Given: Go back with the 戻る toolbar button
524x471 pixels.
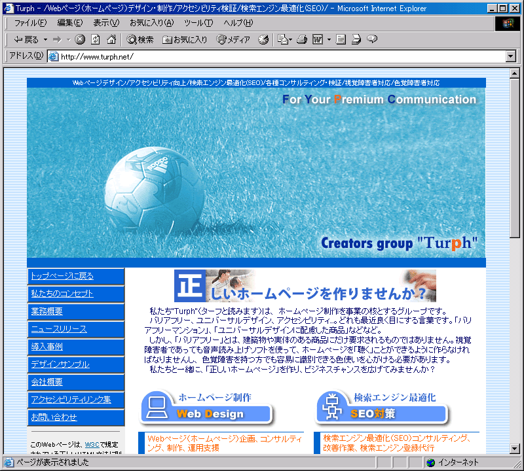Looking at the screenshot, I should 26,40.
